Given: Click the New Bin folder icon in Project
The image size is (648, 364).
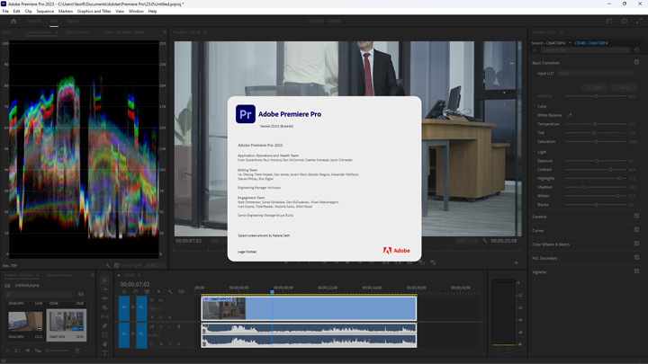Looking at the screenshot, I should pyautogui.click(x=81, y=294).
